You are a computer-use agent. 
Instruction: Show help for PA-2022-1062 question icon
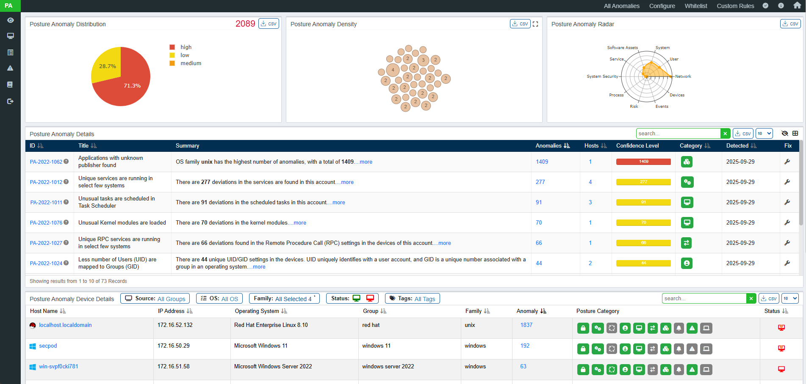point(66,162)
